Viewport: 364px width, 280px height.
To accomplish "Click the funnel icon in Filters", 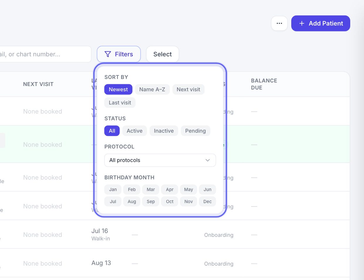I will click(108, 54).
